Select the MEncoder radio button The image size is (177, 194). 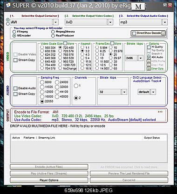(x=14, y=36)
